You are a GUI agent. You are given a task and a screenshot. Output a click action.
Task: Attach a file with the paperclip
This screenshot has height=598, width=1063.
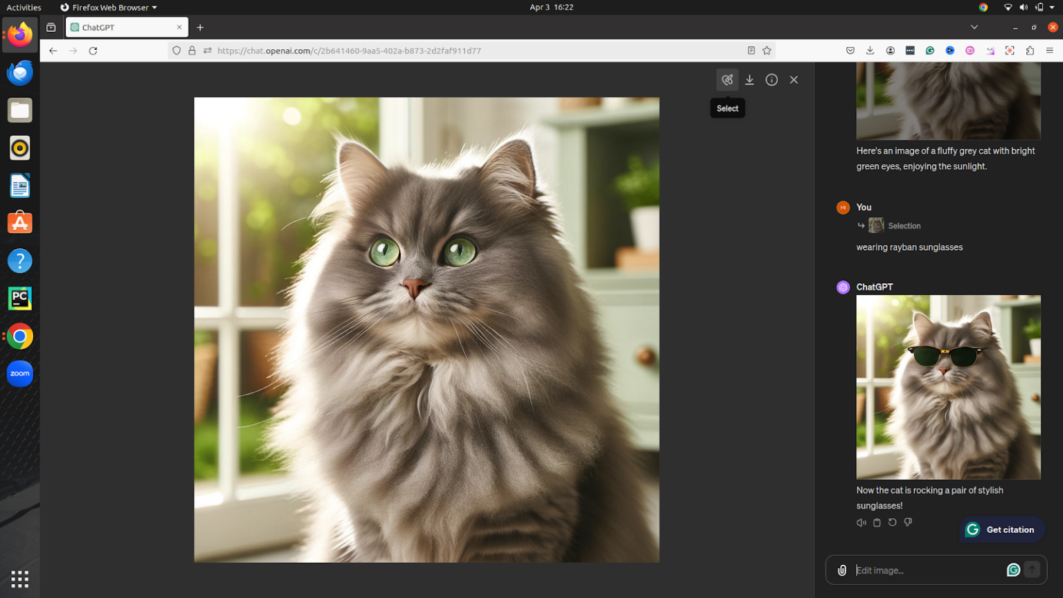tap(842, 570)
